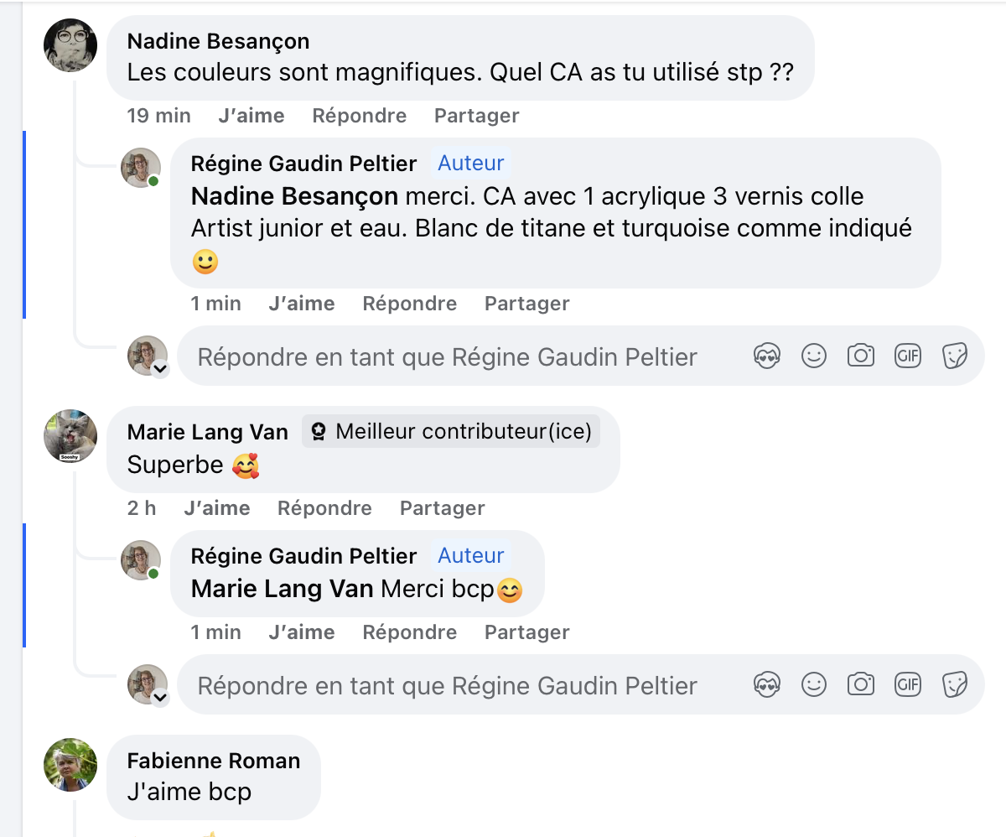This screenshot has height=837, width=1006.
Task: Open sticker picker in second reply box
Action: [955, 685]
